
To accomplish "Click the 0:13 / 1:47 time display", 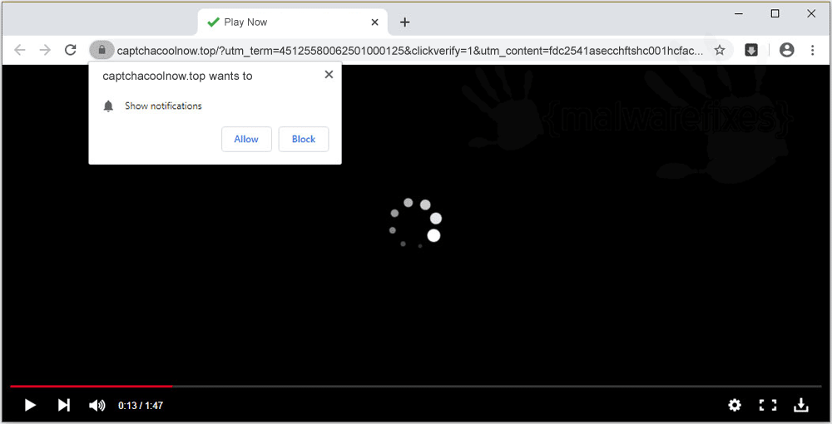I will 141,406.
